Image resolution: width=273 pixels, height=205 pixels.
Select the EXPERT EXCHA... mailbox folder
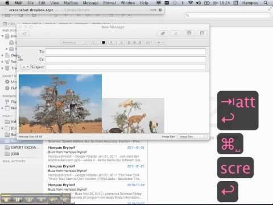(x=21, y=147)
